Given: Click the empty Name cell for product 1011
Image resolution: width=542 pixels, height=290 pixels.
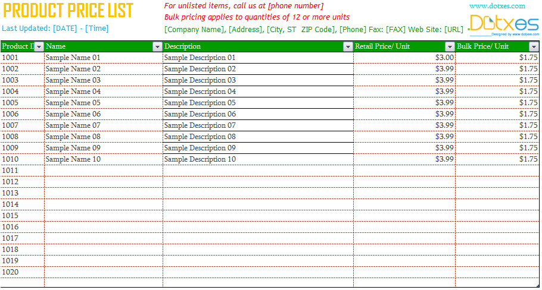Looking at the screenshot, I should click(x=104, y=171).
